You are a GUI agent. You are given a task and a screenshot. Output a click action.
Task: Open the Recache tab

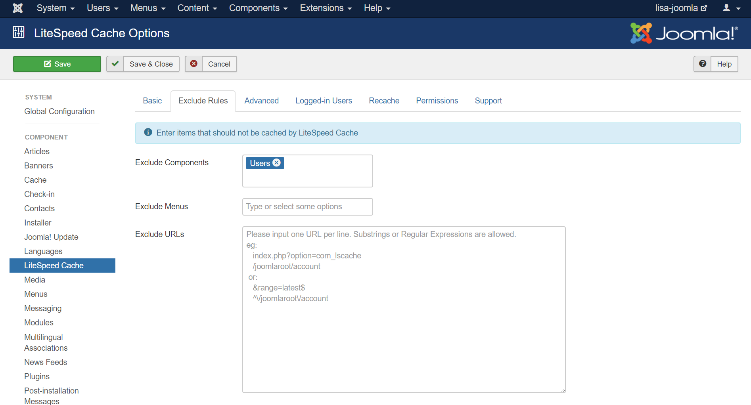pos(384,101)
